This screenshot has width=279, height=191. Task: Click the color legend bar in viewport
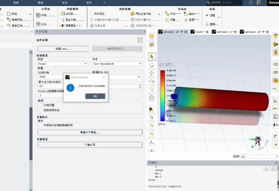(x=162, y=95)
